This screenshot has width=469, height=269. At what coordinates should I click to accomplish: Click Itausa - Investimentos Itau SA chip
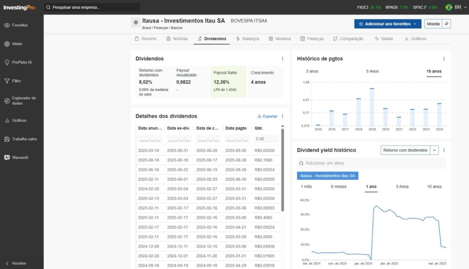tap(327, 176)
